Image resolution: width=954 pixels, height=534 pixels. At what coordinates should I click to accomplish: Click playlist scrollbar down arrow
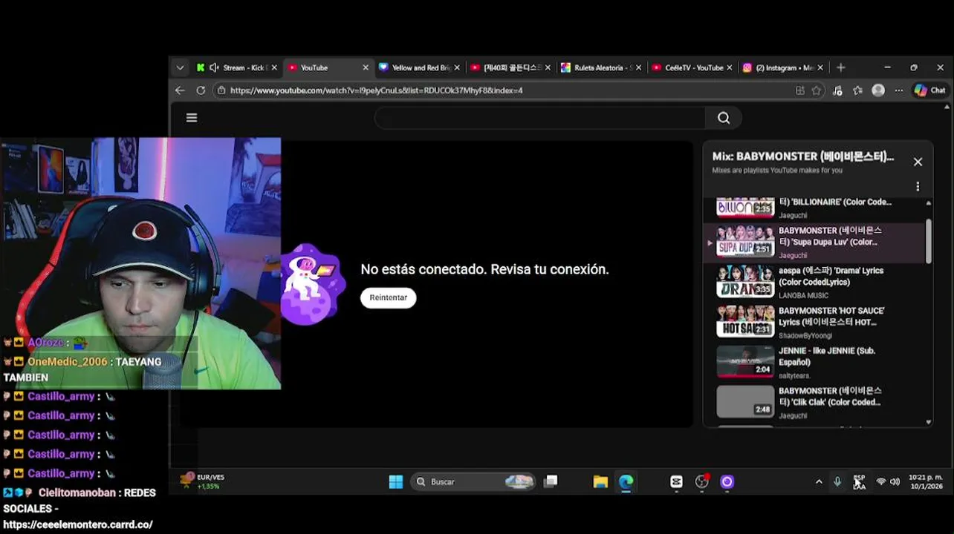[x=929, y=422]
